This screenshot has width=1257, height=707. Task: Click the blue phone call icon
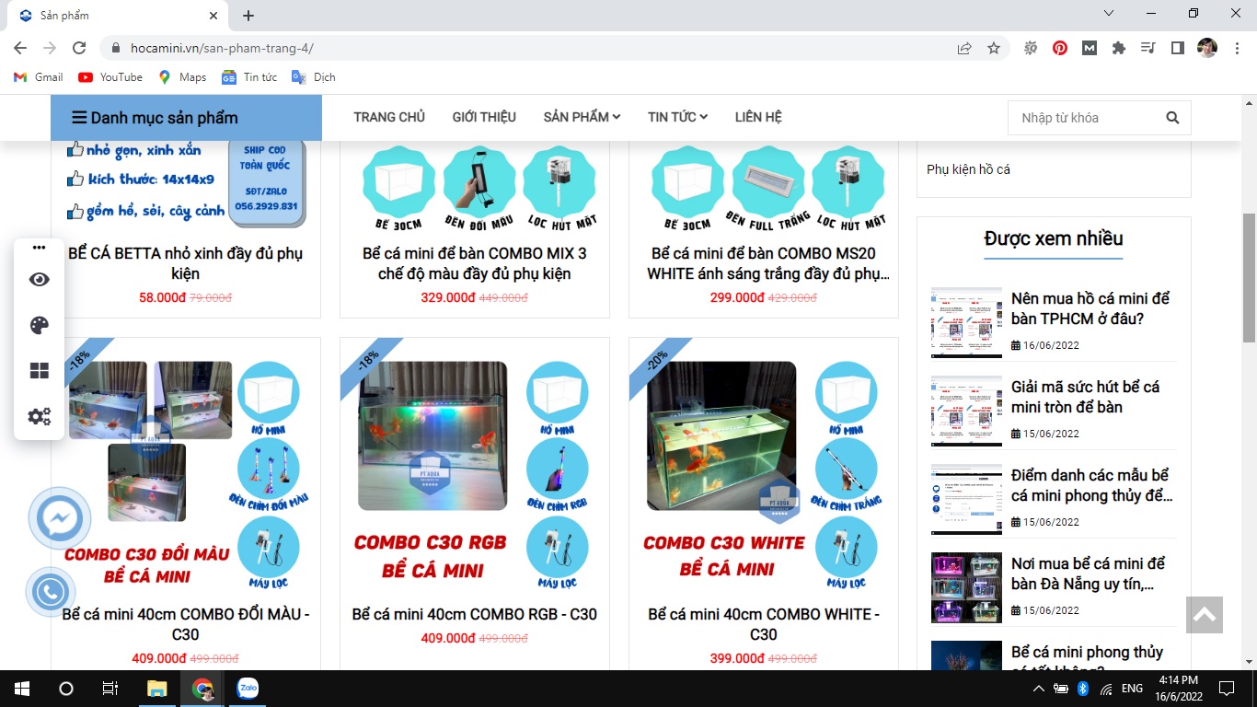pyautogui.click(x=50, y=591)
